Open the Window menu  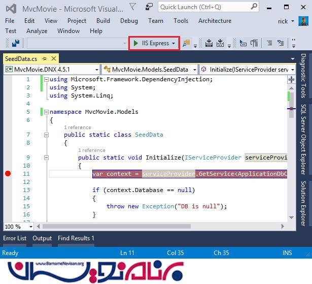tap(68, 31)
